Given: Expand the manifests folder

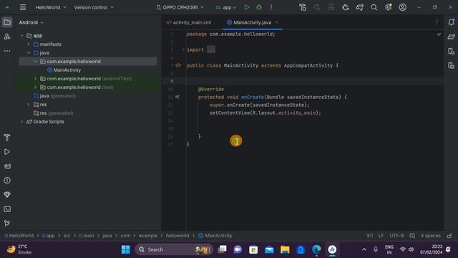Looking at the screenshot, I should (29, 44).
